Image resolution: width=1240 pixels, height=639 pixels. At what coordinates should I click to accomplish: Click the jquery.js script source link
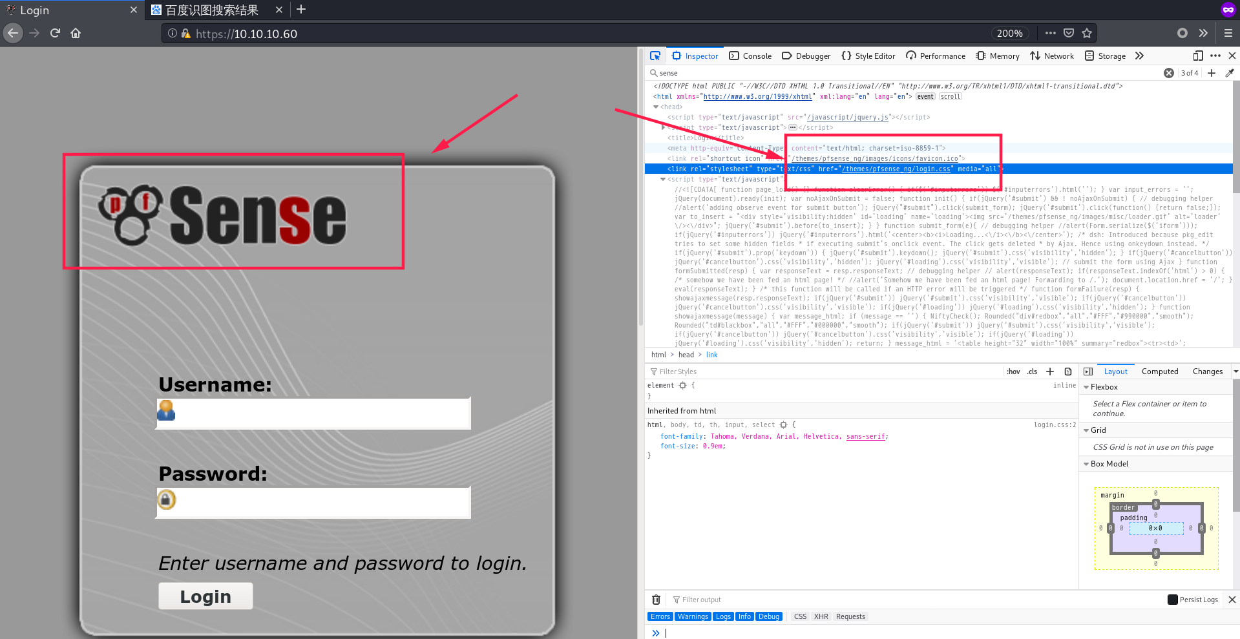(847, 118)
